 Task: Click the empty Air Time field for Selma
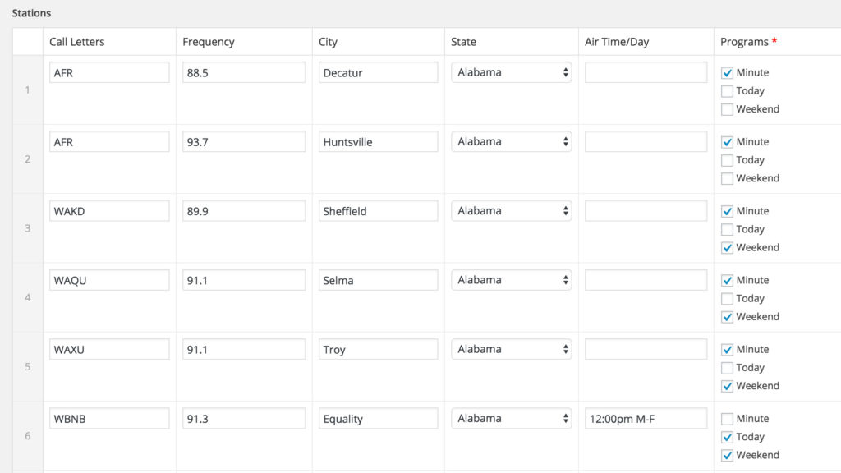646,280
